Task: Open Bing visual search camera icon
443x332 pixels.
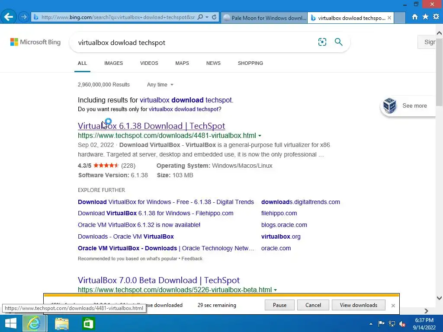Action: 322,42
